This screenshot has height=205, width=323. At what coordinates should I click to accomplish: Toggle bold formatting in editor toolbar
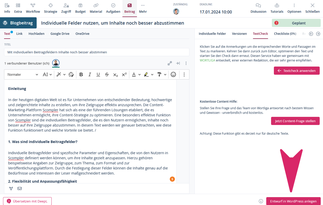point(81,74)
